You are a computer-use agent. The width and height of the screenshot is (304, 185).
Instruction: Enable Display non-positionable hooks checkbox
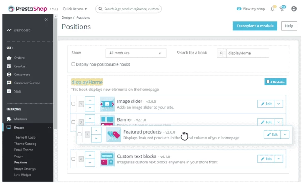click(x=73, y=64)
